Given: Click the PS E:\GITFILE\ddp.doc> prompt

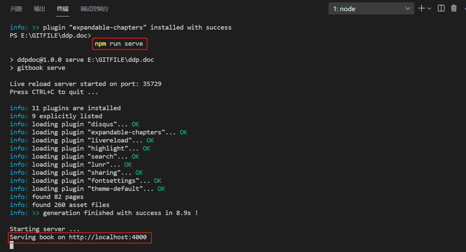Looking at the screenshot, I should (x=50, y=36).
